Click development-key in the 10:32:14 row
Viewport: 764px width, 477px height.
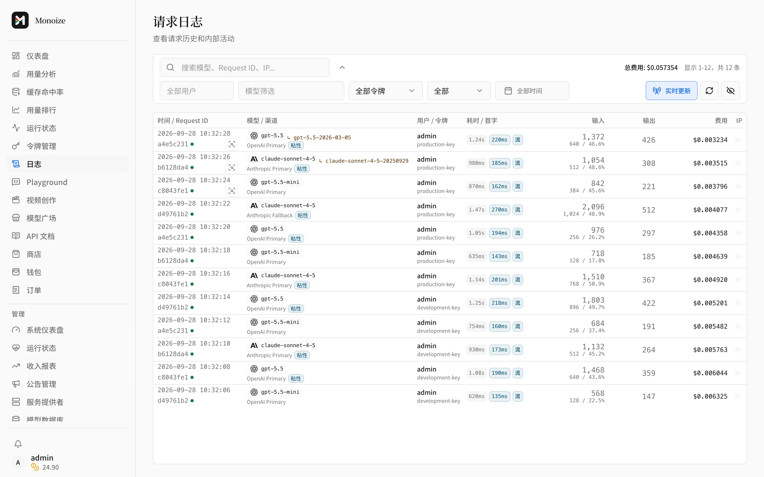click(x=439, y=308)
